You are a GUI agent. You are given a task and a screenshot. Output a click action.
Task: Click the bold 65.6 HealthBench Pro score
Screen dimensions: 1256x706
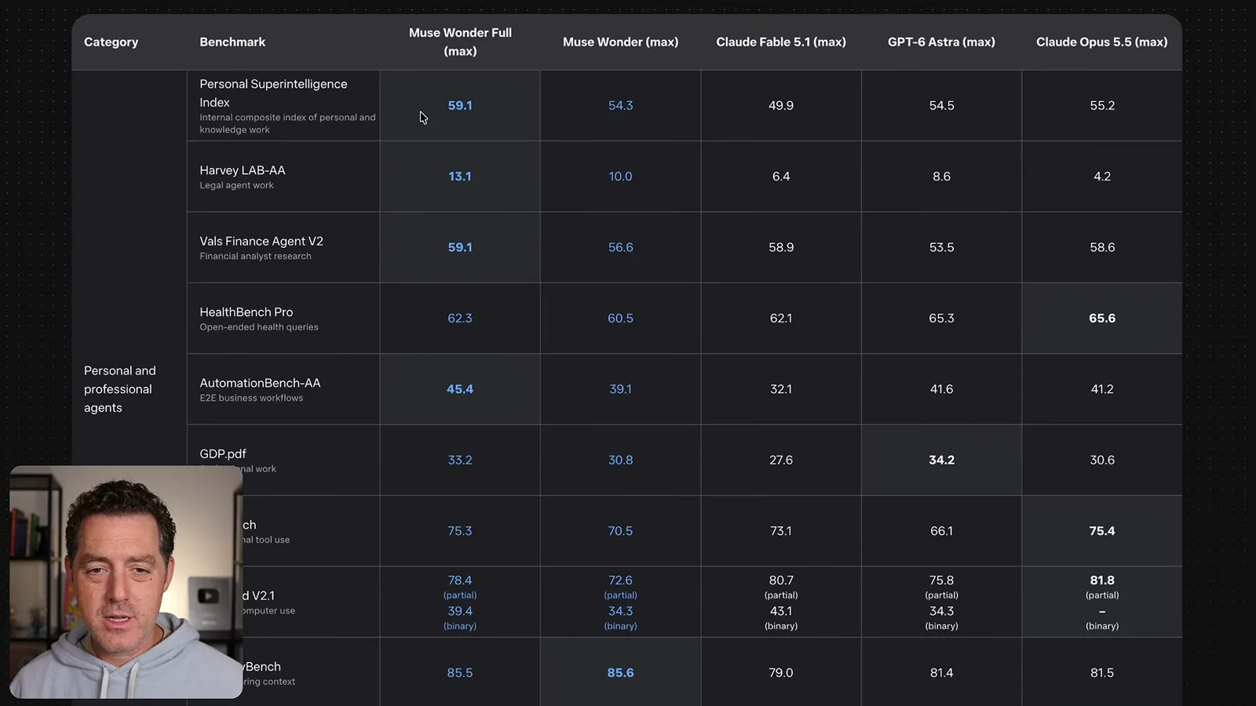pyautogui.click(x=1102, y=318)
